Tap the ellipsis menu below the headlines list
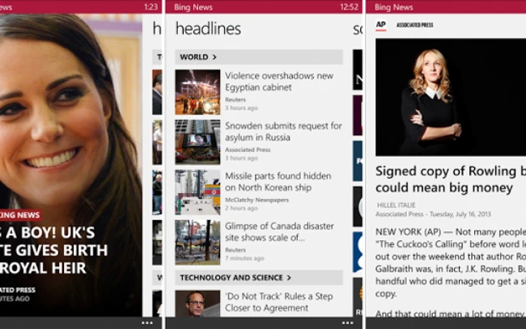The image size is (526, 329). click(x=347, y=323)
